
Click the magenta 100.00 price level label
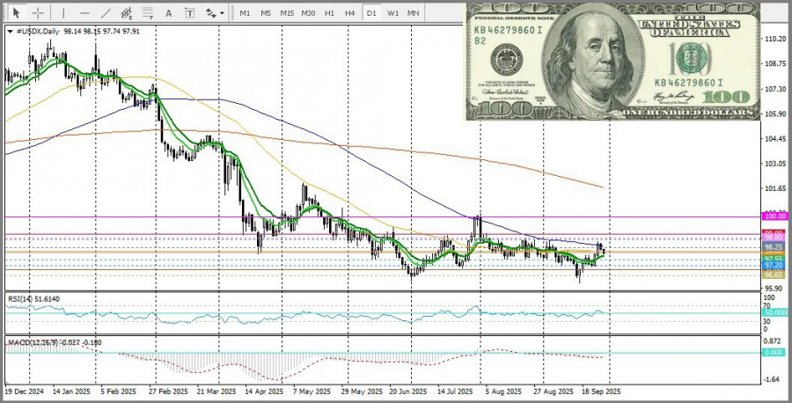[775, 216]
